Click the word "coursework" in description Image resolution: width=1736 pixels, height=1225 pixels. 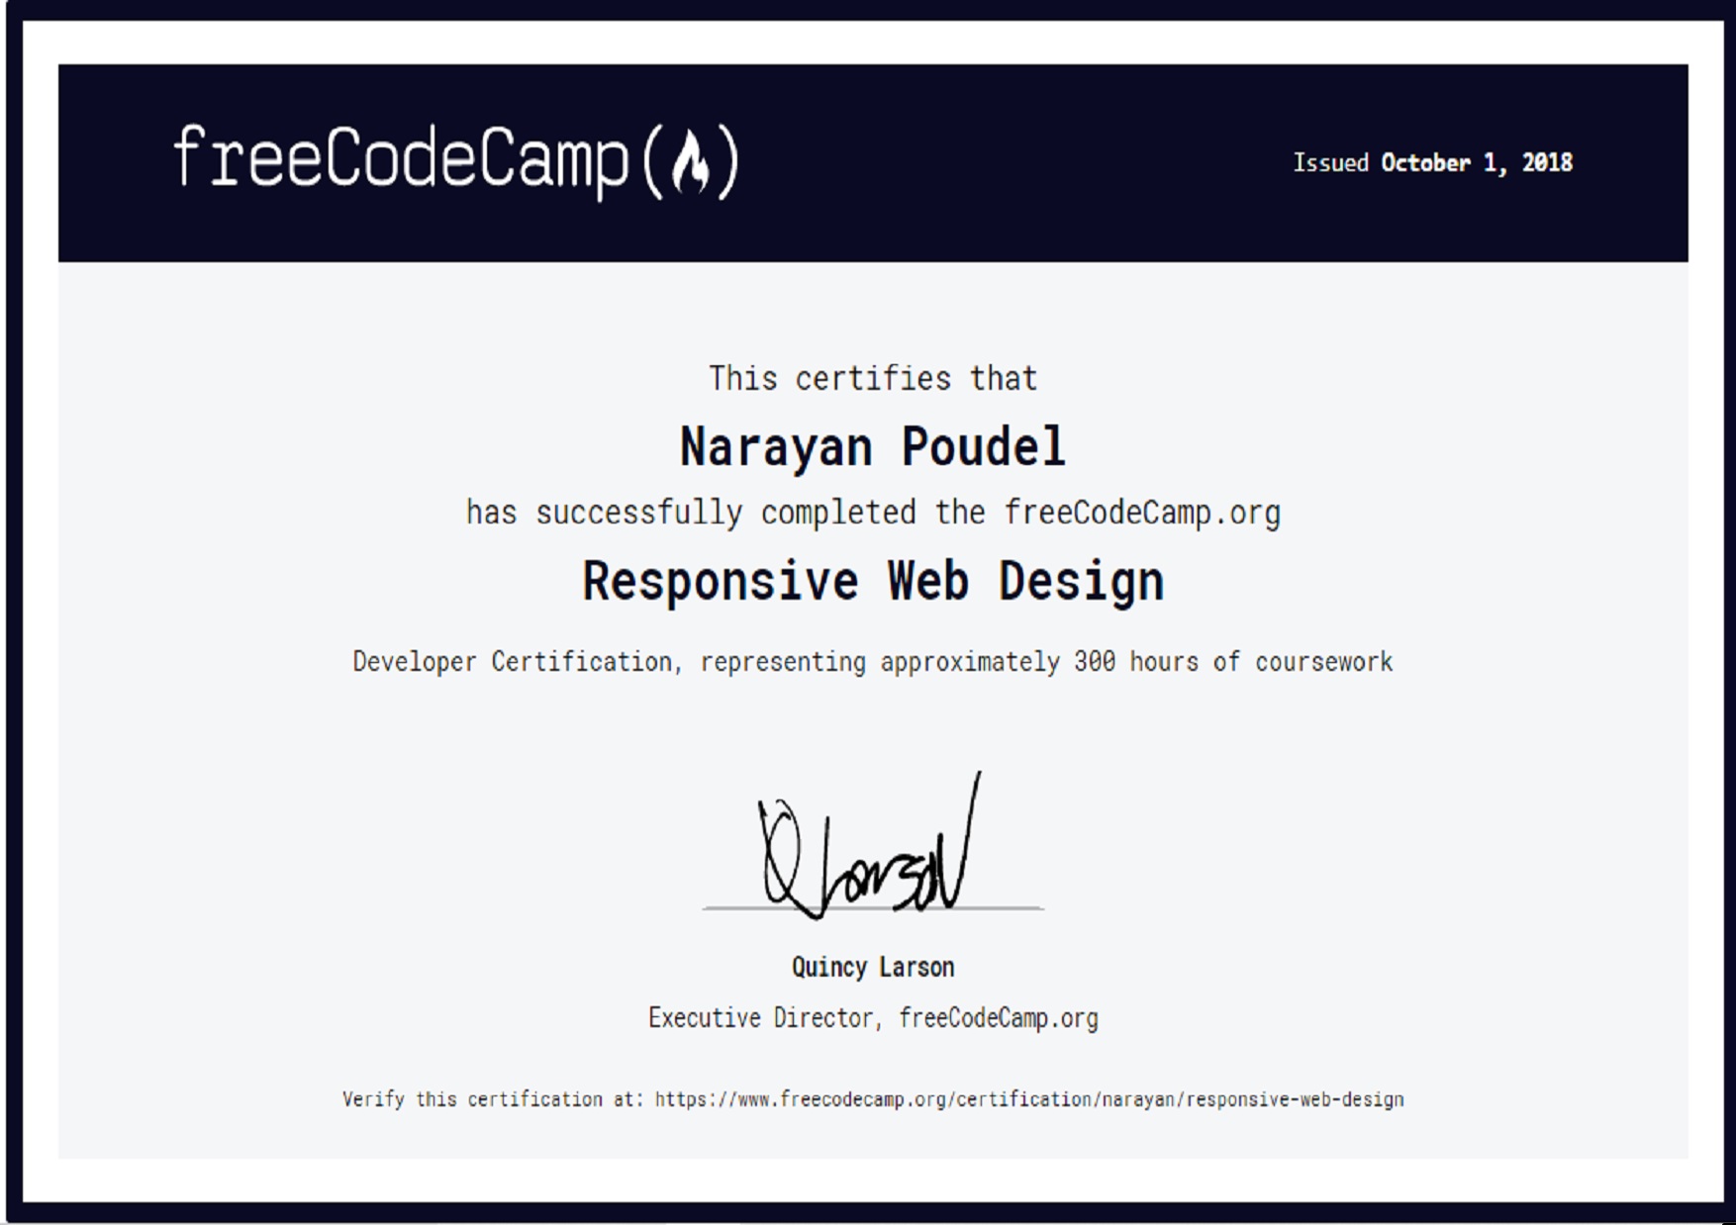tap(1323, 662)
